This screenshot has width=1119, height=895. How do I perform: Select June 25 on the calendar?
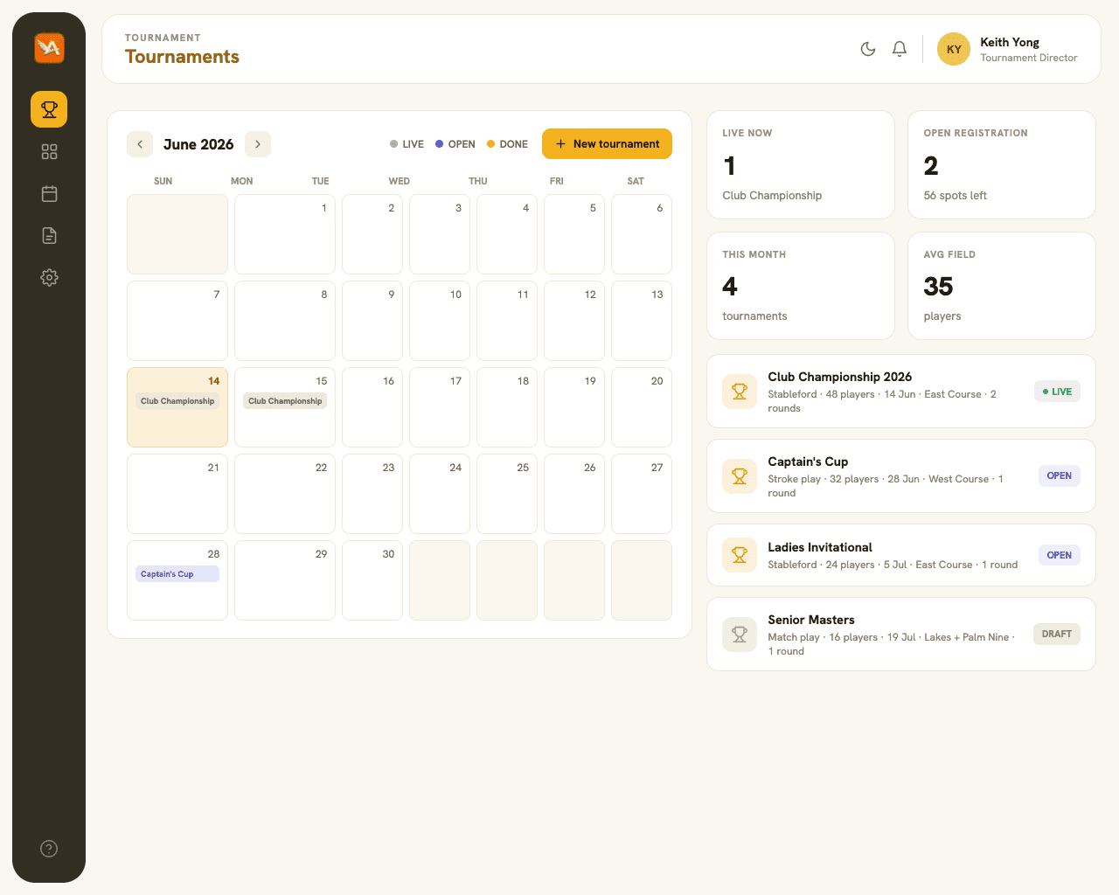point(507,494)
